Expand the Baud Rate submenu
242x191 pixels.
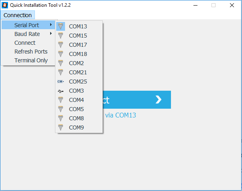(x=28, y=34)
